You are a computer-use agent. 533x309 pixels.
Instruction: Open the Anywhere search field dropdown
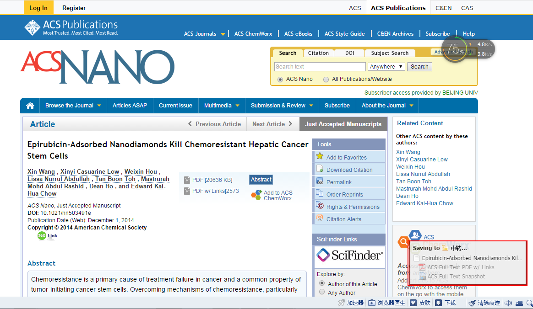(x=386, y=66)
